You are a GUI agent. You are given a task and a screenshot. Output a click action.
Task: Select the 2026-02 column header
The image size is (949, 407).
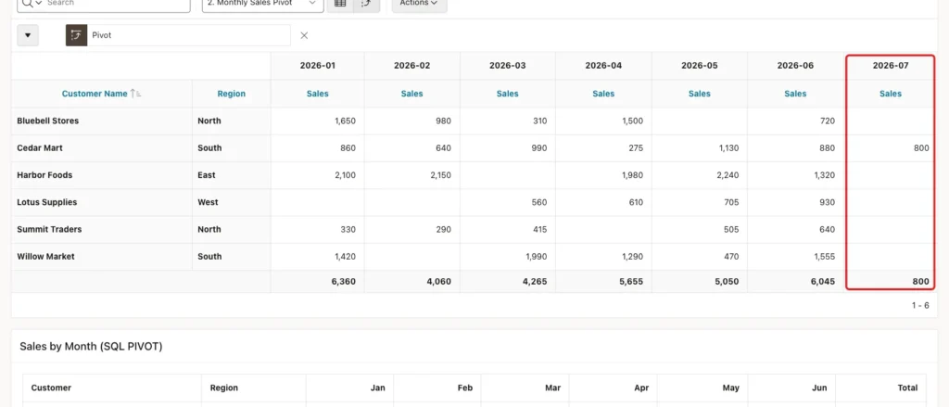coord(411,66)
